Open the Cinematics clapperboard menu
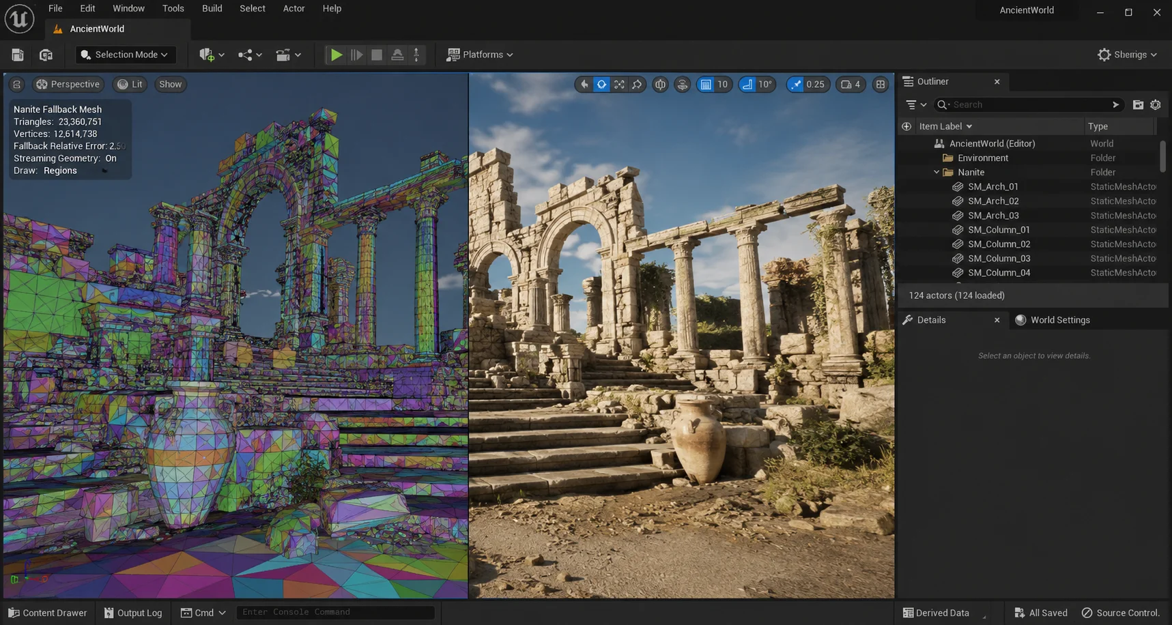 click(x=287, y=55)
